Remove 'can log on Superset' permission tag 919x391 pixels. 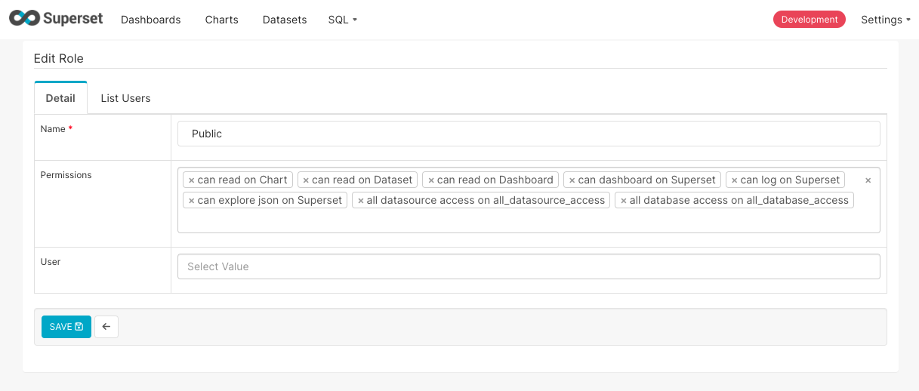pyautogui.click(x=734, y=180)
